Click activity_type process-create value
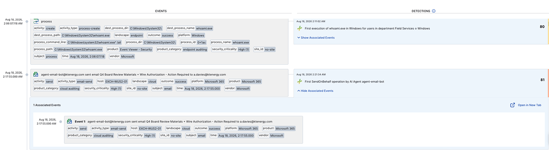549x150 pixels. click(89, 28)
